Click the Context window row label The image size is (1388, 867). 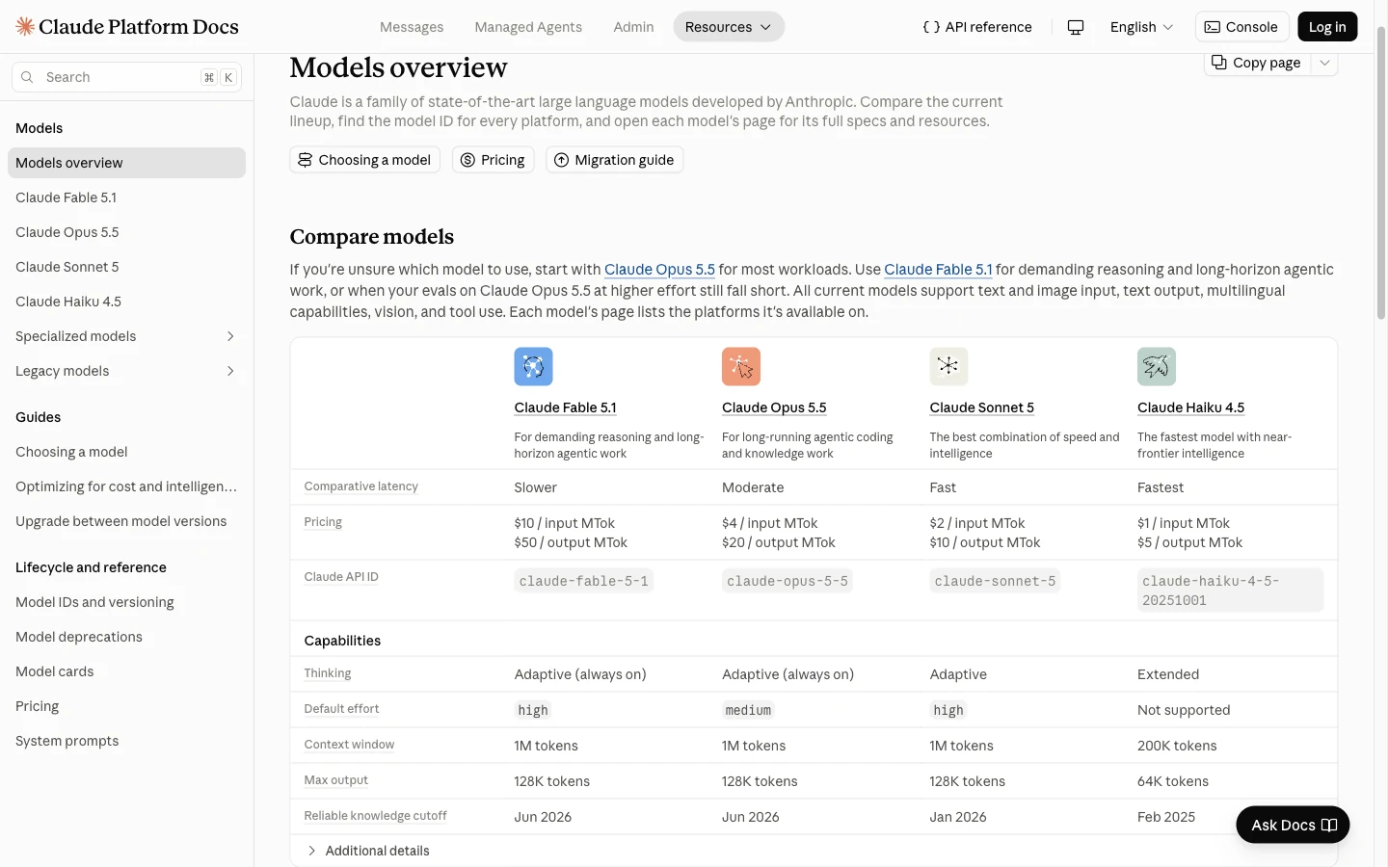[349, 745]
